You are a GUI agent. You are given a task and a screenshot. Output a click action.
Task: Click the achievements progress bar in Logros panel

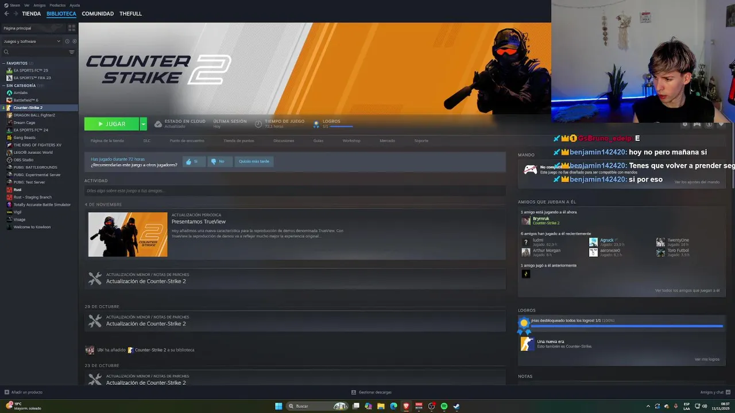[626, 326]
